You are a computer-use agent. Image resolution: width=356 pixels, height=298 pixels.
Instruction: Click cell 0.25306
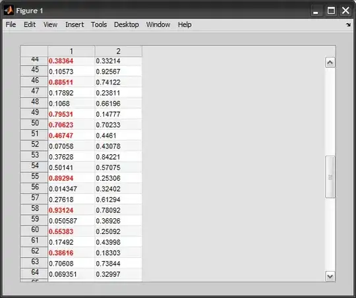(118, 178)
